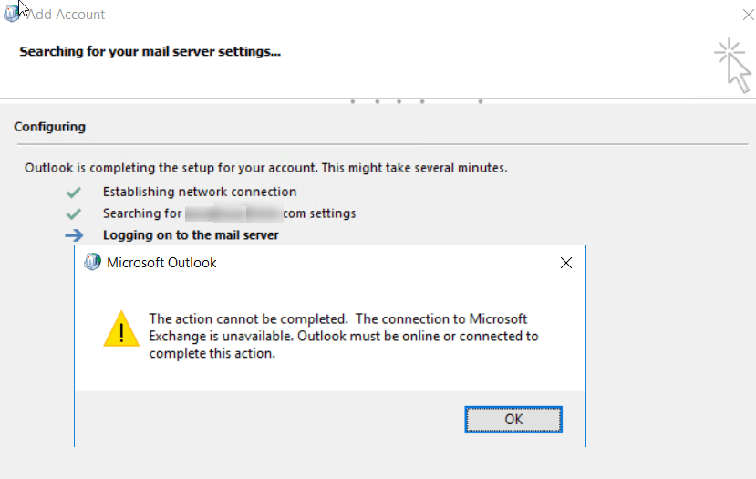The image size is (756, 479).
Task: Close the Add Account window
Action: point(748,15)
